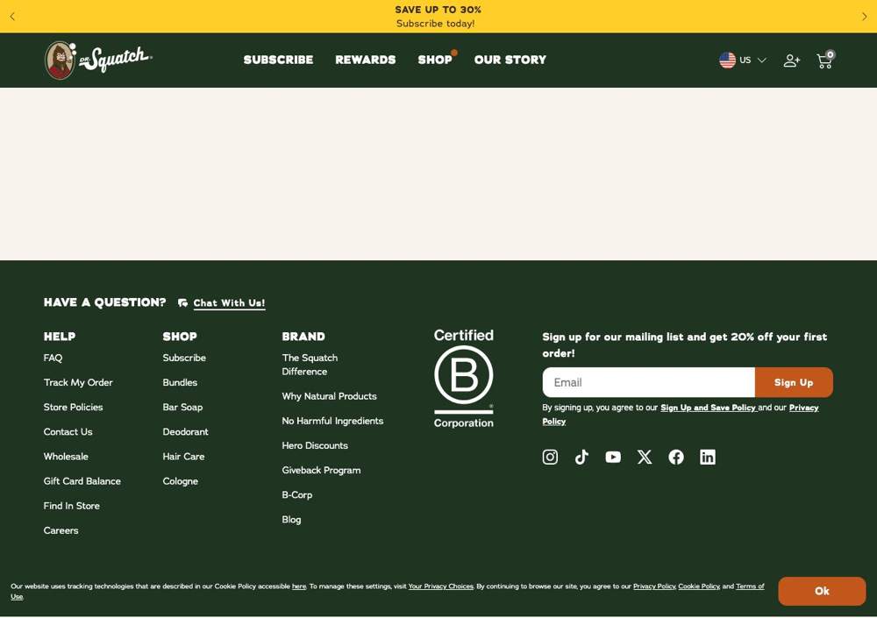Open Why Natural Products link
Viewport: 877px width, 618px height.
coord(330,396)
